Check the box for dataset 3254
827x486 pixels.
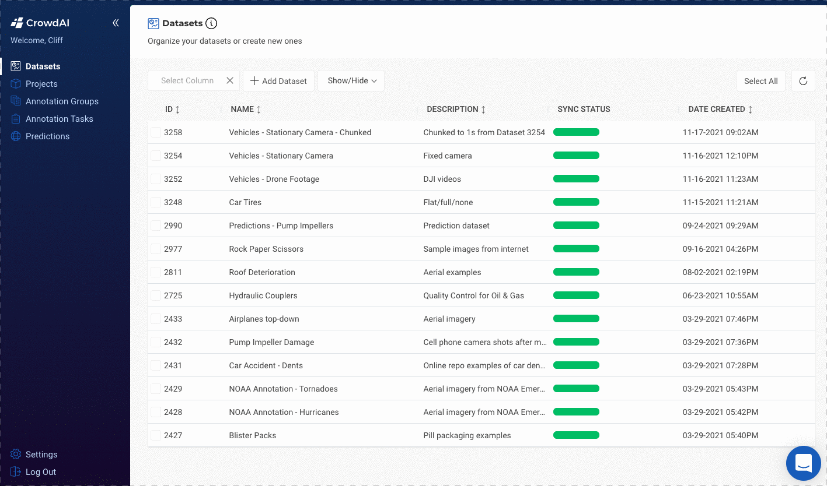[x=156, y=156]
